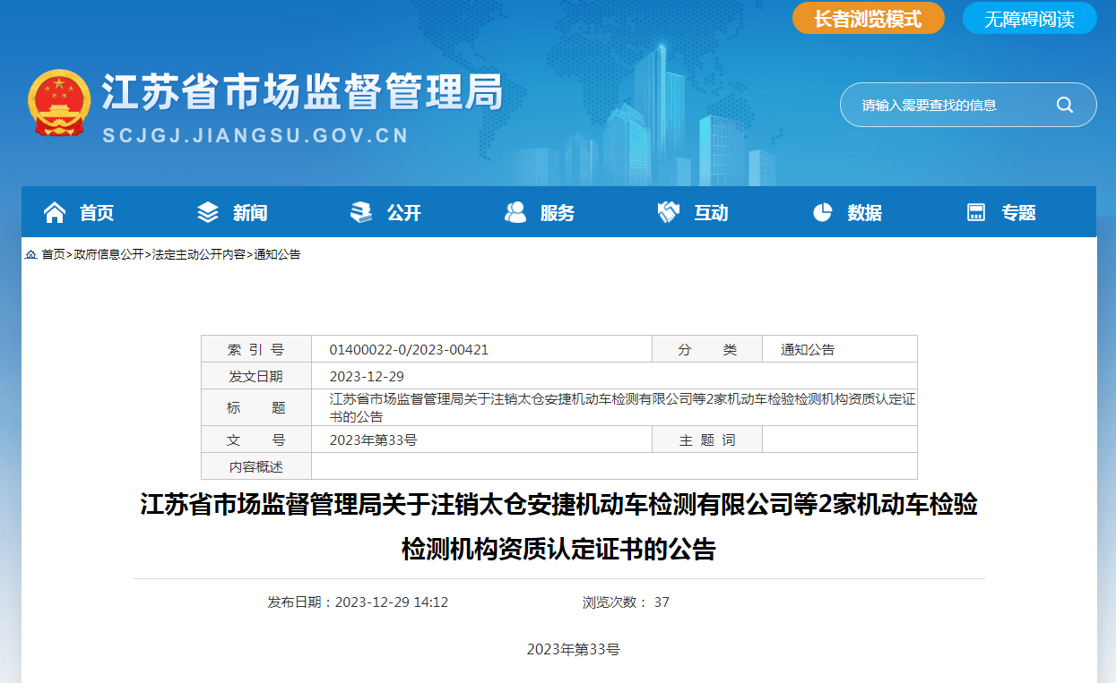Select index number 01400022-0/2023-00421
This screenshot has height=683, width=1116.
409,349
